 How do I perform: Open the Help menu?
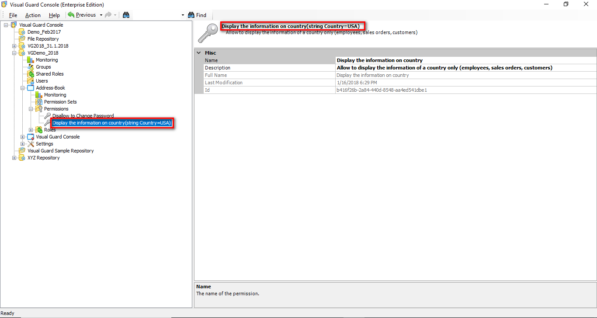(x=54, y=14)
